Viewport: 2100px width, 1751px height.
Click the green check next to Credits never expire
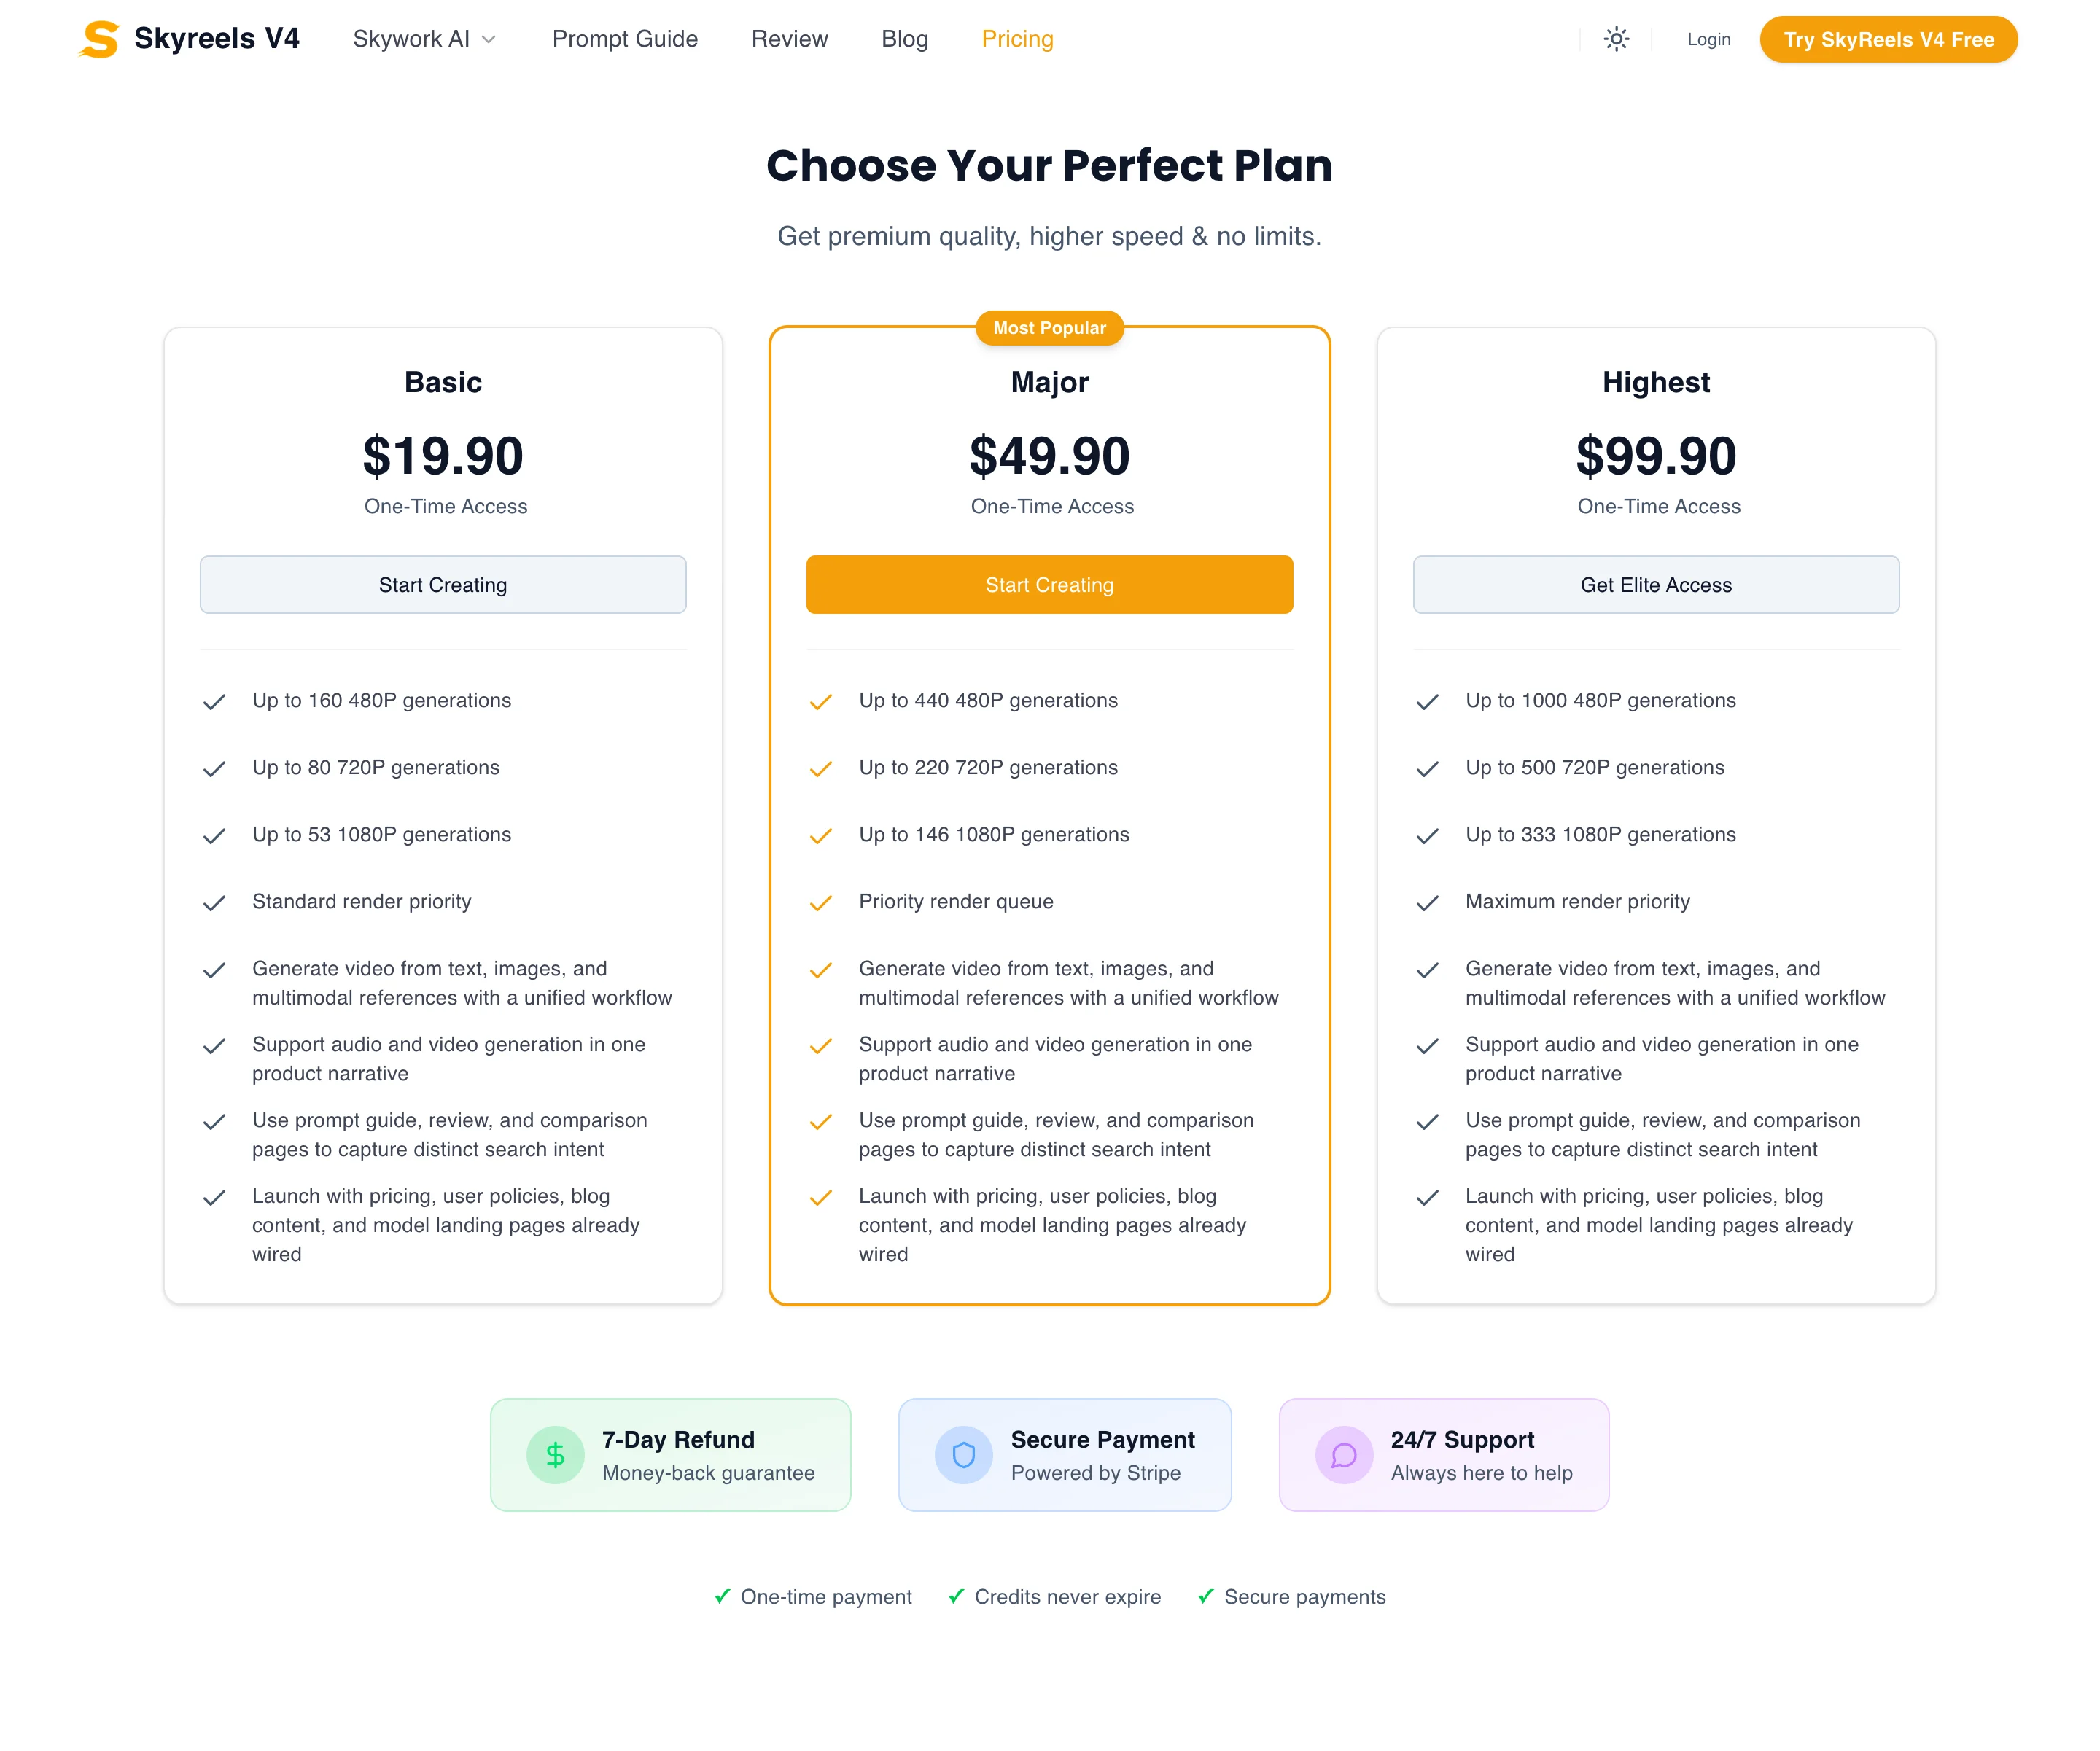[956, 1596]
